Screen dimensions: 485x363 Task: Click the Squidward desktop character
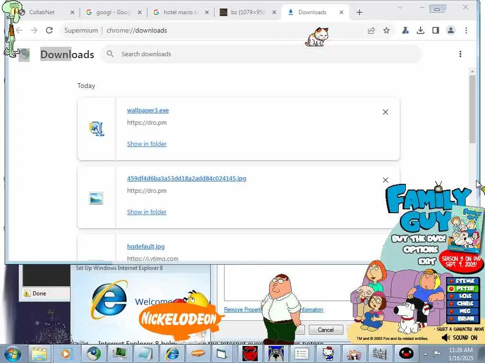(12, 28)
